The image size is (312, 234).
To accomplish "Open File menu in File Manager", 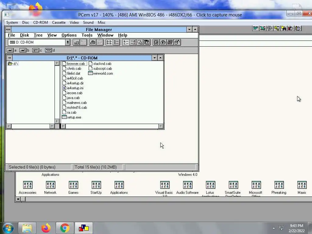I will 12,35.
